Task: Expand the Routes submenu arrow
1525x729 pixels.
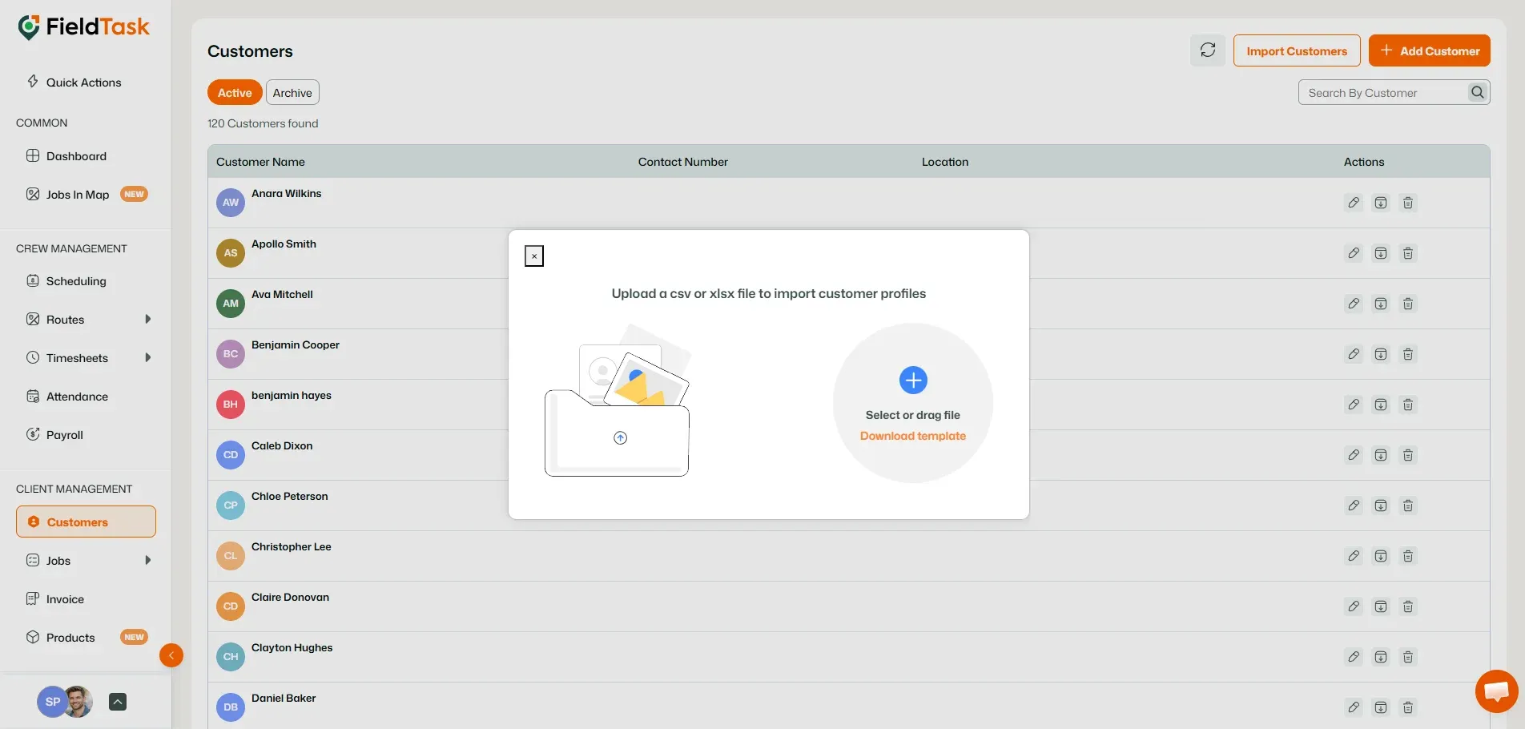Action: pyautogui.click(x=147, y=319)
